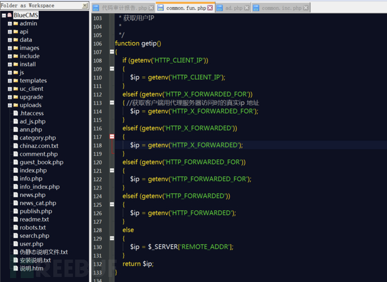Expand the include folder node

click(x=10, y=56)
